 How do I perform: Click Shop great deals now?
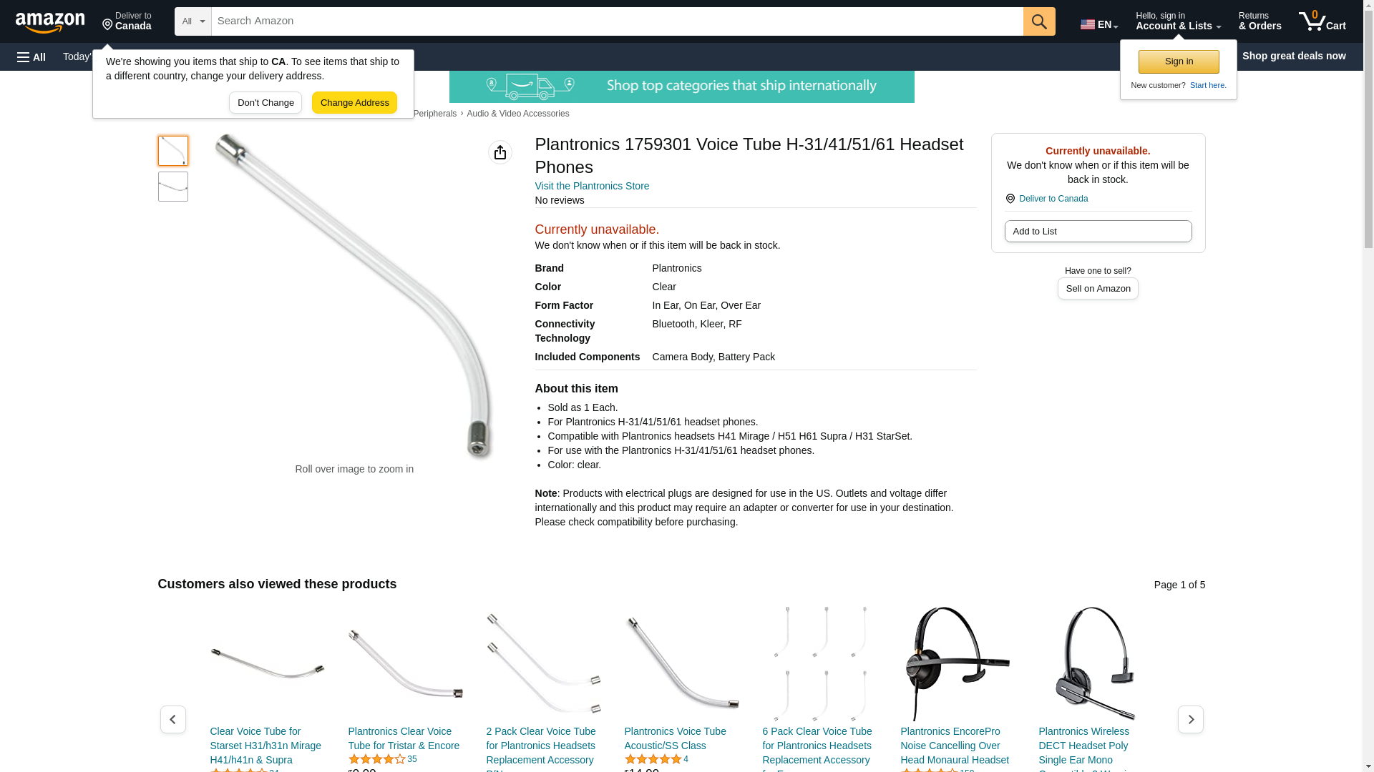pos(1294,56)
